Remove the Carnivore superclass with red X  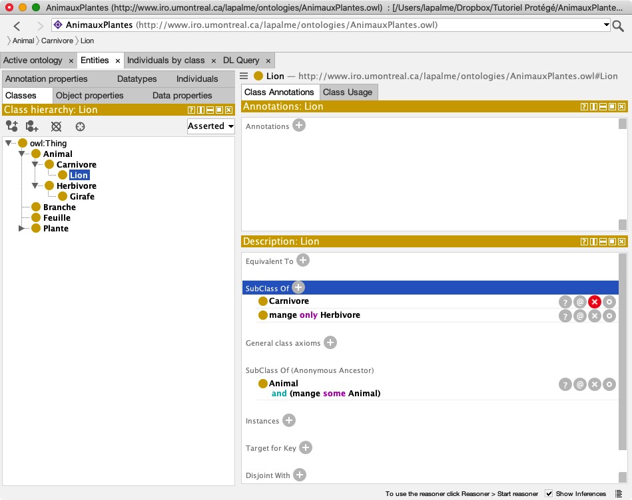pos(594,302)
